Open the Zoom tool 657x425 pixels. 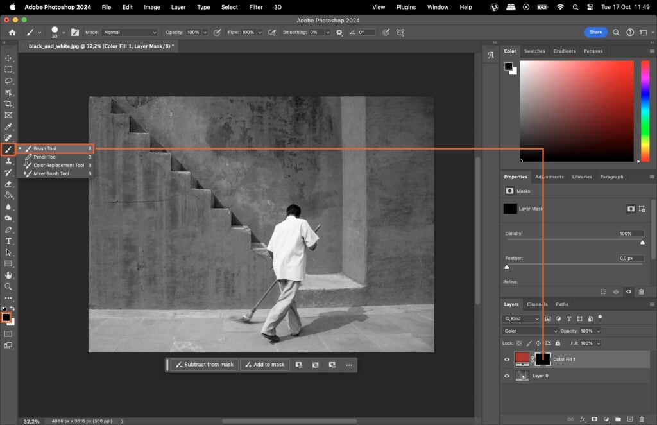(8, 287)
